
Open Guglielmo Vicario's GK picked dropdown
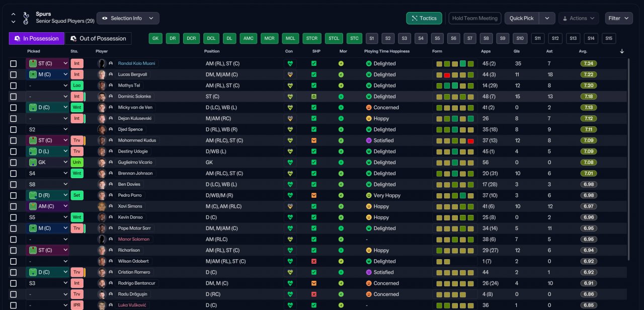[47, 163]
